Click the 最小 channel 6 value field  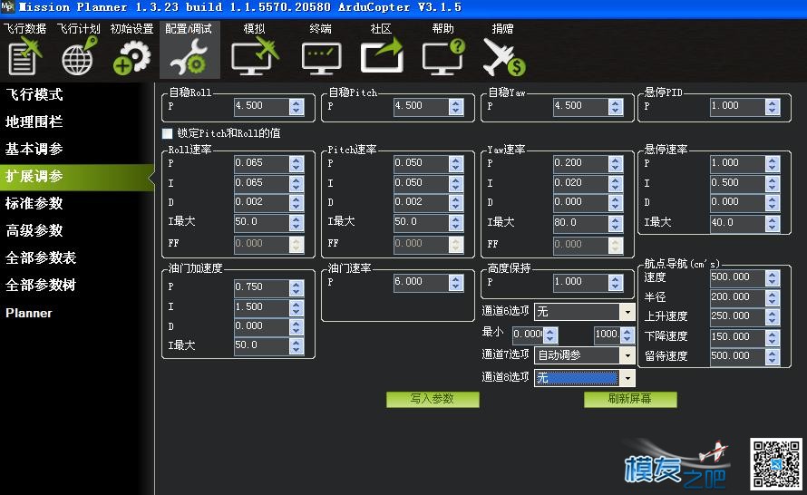coord(528,335)
